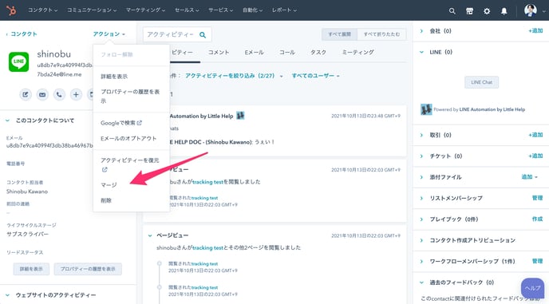Image resolution: width=549 pixels, height=304 pixels.
Task: Open notifications bell icon
Action: [504, 11]
